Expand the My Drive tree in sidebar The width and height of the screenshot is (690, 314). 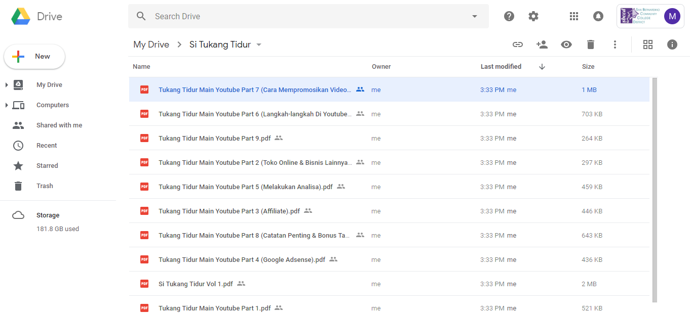pos(7,85)
